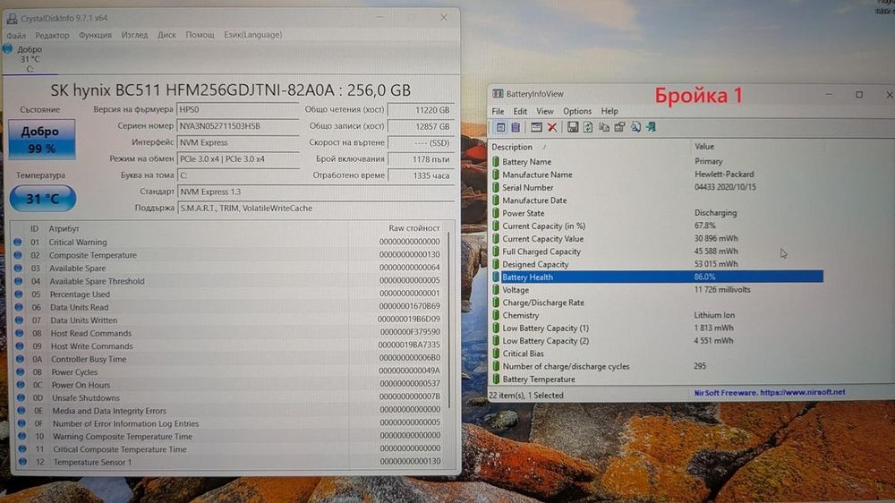Sort by Description column header
895x503 pixels.
coord(590,147)
